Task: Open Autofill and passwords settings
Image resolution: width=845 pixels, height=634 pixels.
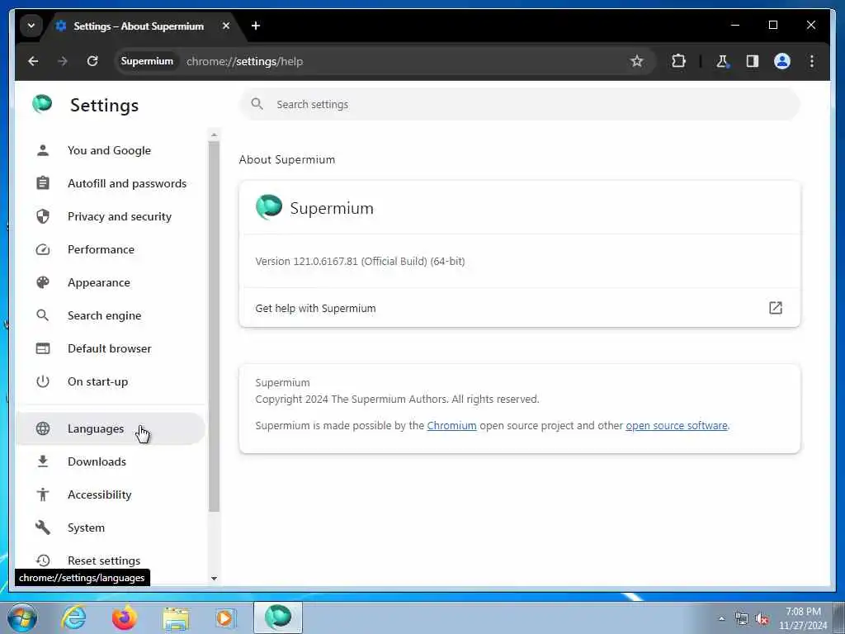Action: click(x=111, y=183)
